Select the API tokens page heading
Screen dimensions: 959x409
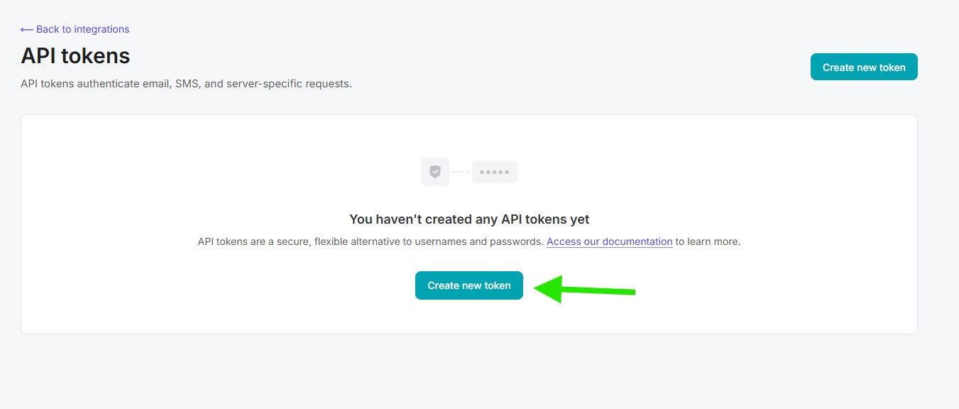point(75,55)
